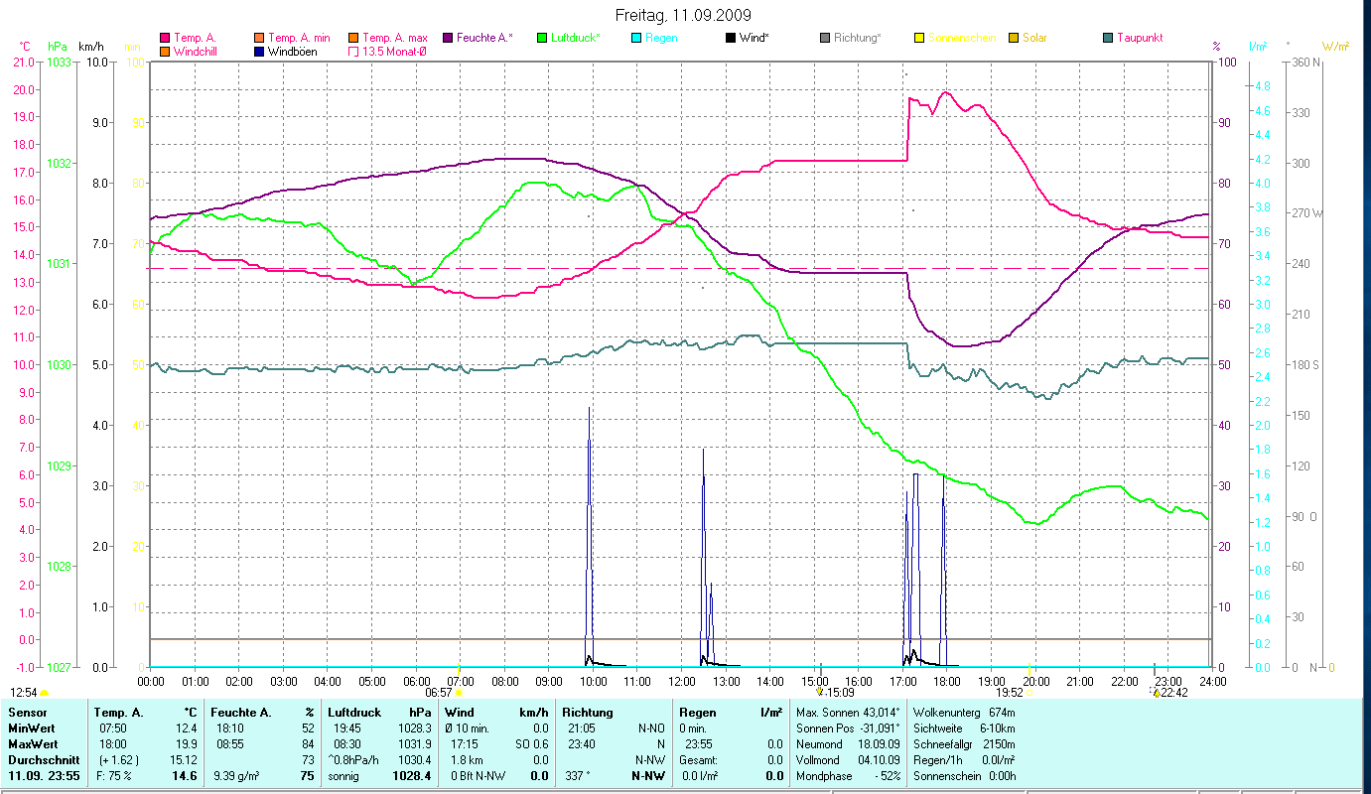This screenshot has height=794, width=1371.
Task: Click the Richtung column header in table
Action: tap(588, 713)
